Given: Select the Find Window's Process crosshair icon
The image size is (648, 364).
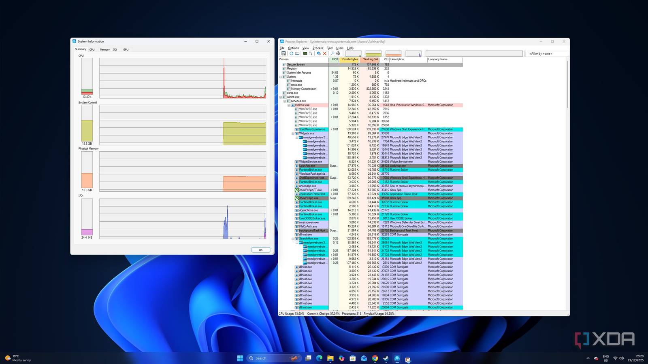Looking at the screenshot, I should click(x=338, y=53).
